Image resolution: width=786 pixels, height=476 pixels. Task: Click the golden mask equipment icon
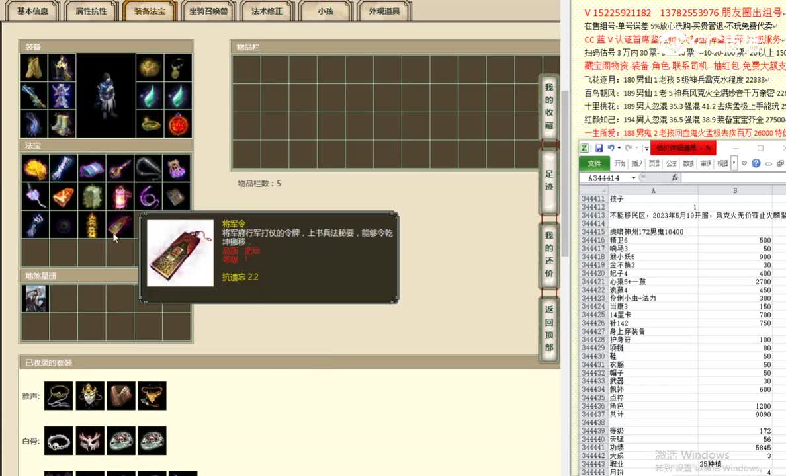pos(150,67)
